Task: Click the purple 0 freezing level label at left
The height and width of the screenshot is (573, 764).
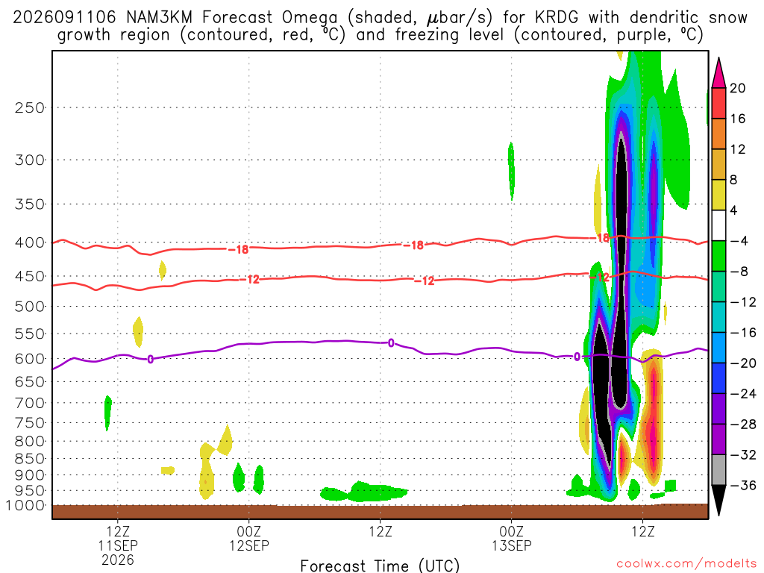Action: 151,360
